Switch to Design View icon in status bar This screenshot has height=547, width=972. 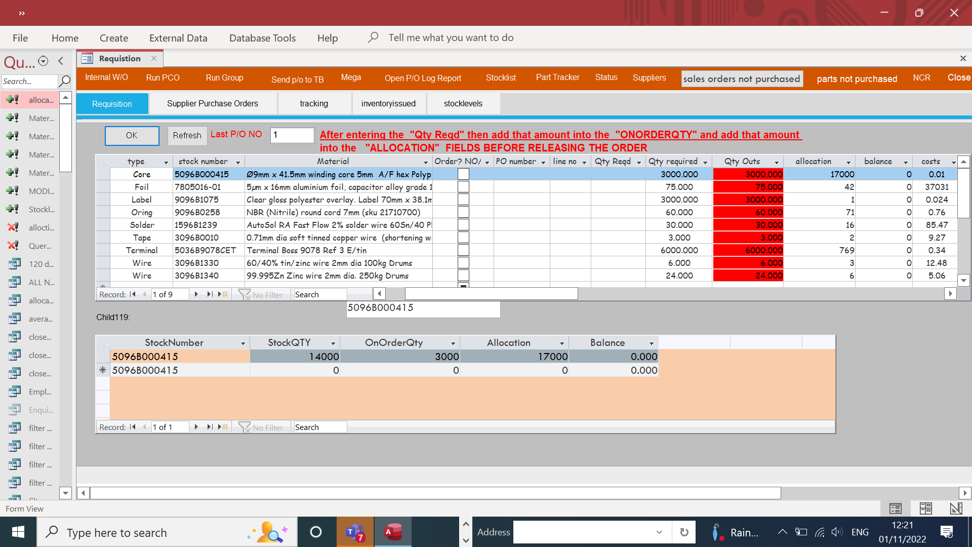point(956,509)
